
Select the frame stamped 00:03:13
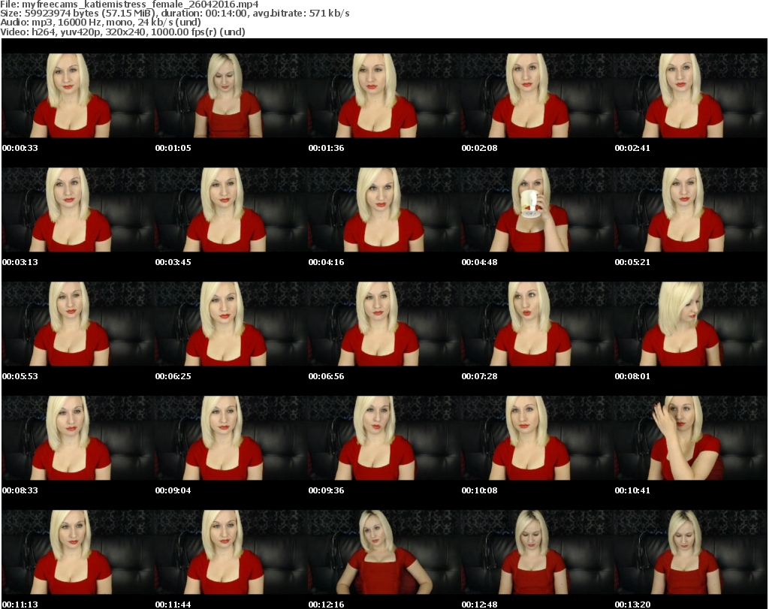tap(78, 210)
